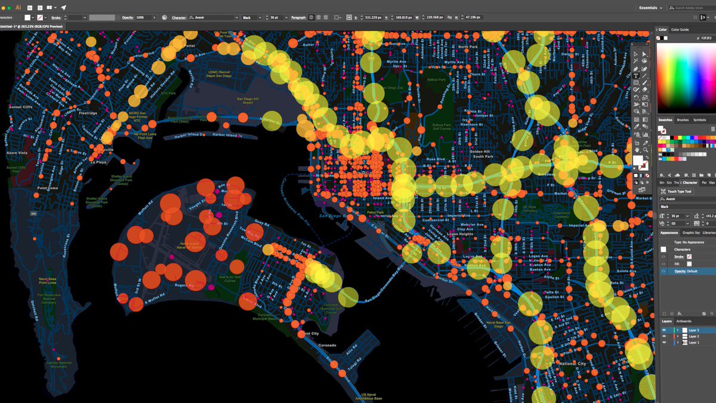Select the Scale tool
The image size is (716, 403).
point(644,97)
